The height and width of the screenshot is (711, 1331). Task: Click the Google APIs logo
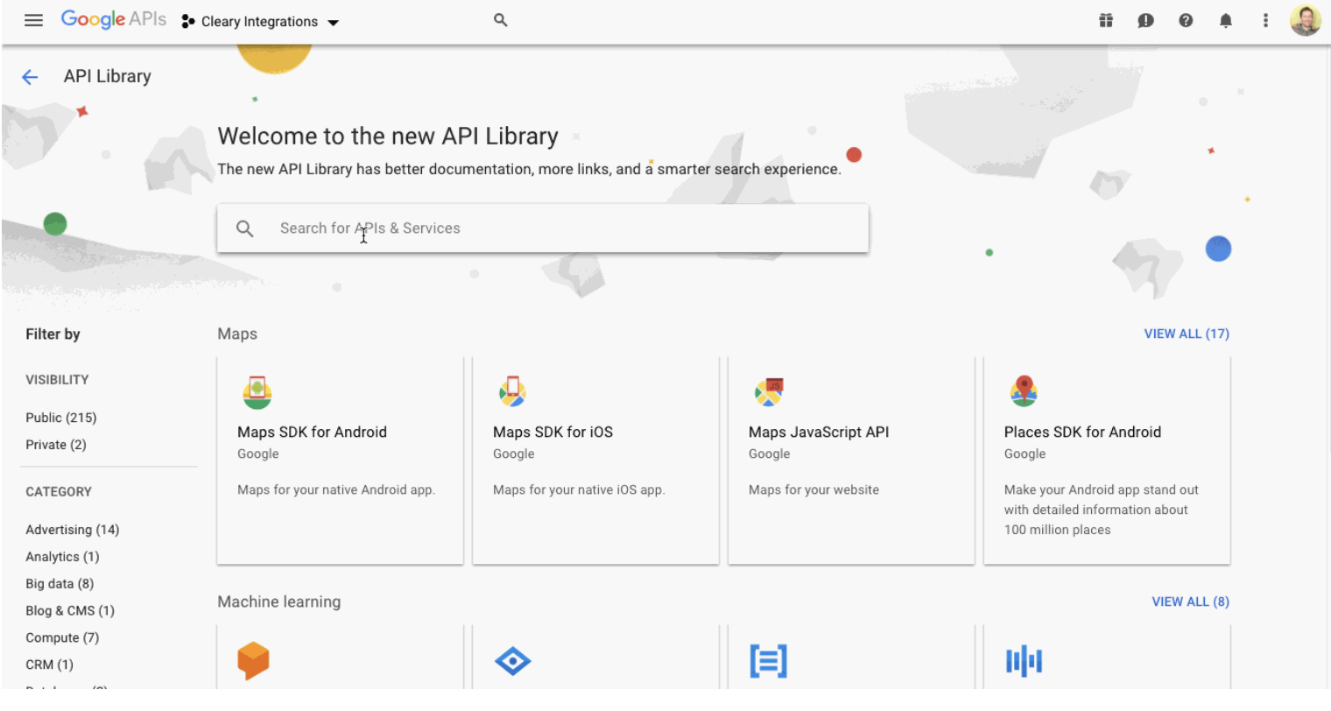(x=113, y=20)
